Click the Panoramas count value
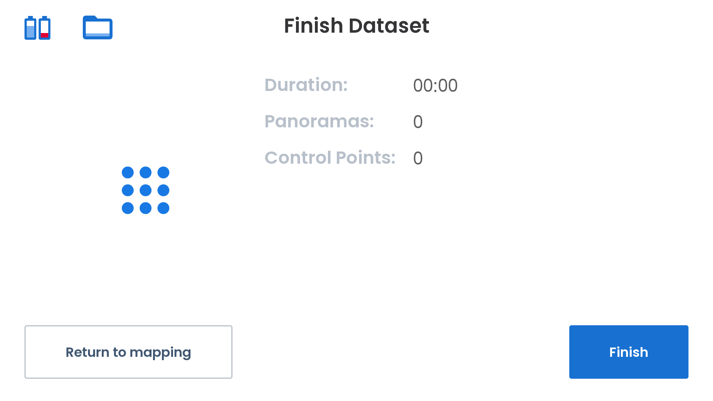 (418, 122)
